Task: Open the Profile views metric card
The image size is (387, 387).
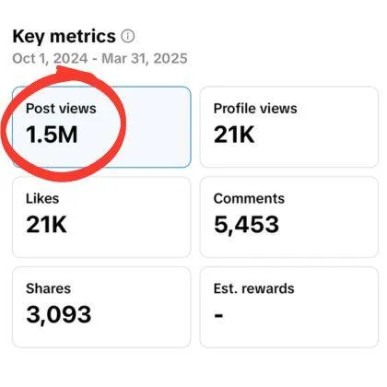Action: click(x=289, y=127)
